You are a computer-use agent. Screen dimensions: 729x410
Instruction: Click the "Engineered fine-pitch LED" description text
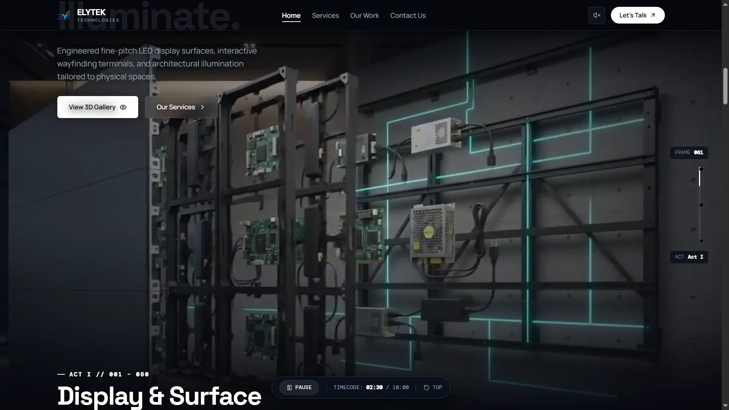[157, 64]
